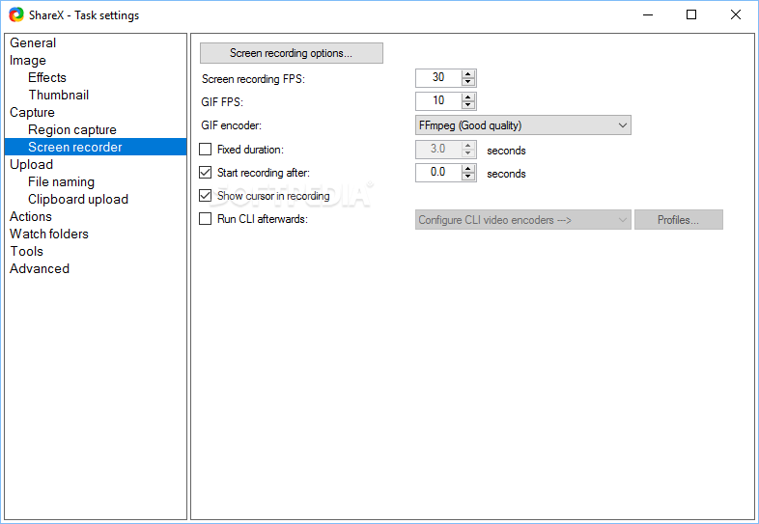Viewport: 759px width, 524px height.
Task: Focus Start recording after seconds field
Action: [438, 173]
